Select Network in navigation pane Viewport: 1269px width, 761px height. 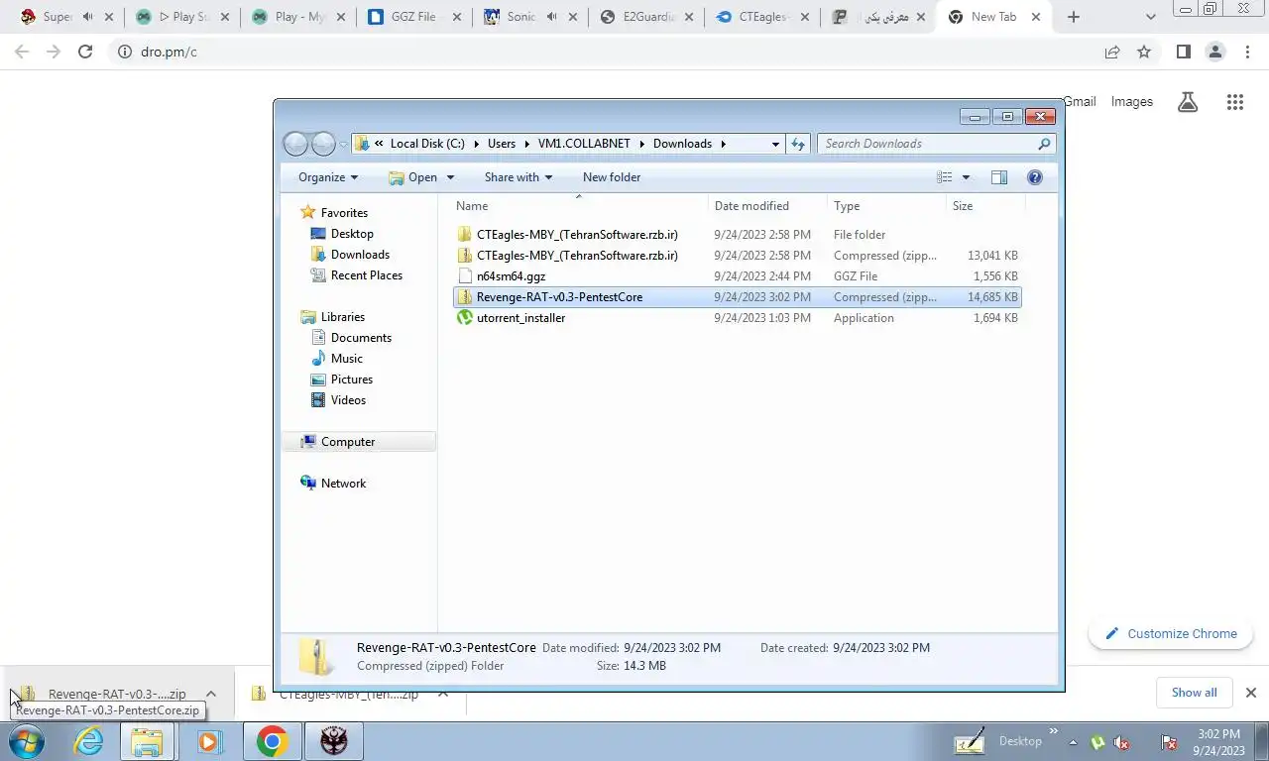click(343, 484)
